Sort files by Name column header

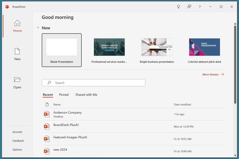57,105
